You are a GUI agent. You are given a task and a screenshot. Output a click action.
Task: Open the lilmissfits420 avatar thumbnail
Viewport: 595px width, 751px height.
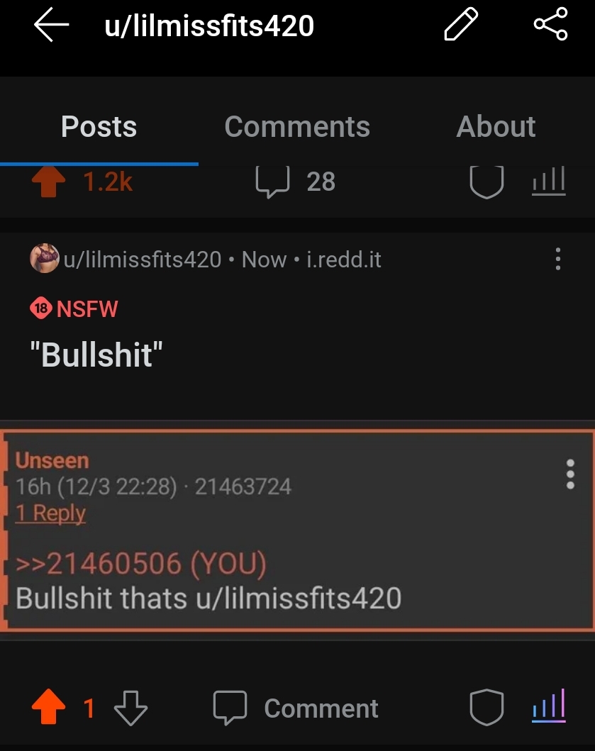pos(45,259)
